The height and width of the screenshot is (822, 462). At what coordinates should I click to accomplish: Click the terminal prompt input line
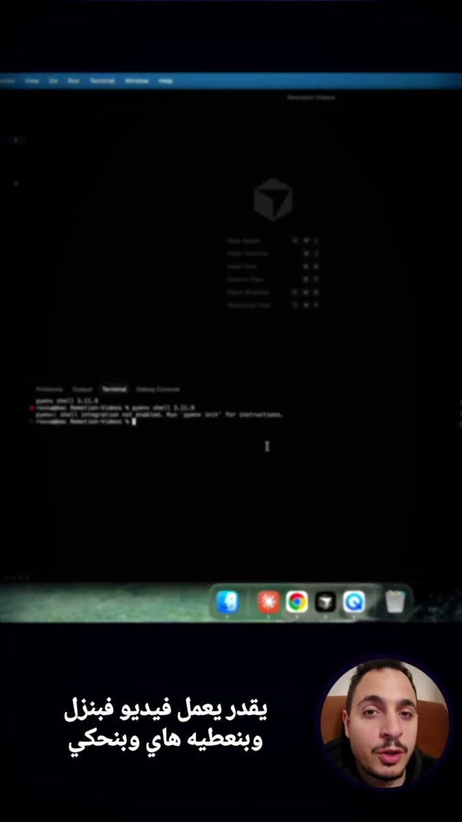87,422
